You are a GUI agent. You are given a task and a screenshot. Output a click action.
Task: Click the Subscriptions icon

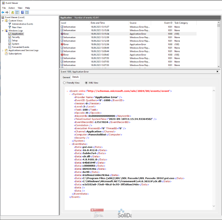click(6, 54)
